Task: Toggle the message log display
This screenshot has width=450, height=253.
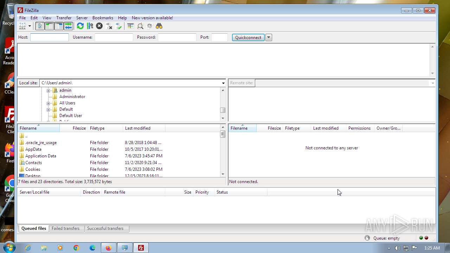Action: point(40,26)
